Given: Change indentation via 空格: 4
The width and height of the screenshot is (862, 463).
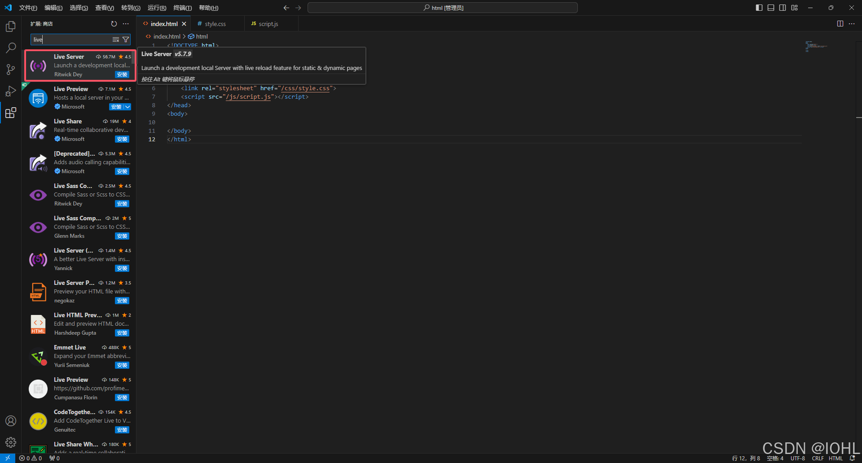Looking at the screenshot, I should tap(775, 458).
